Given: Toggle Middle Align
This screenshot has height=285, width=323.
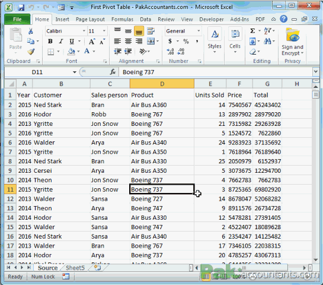Looking at the screenshot, I should (x=128, y=31).
